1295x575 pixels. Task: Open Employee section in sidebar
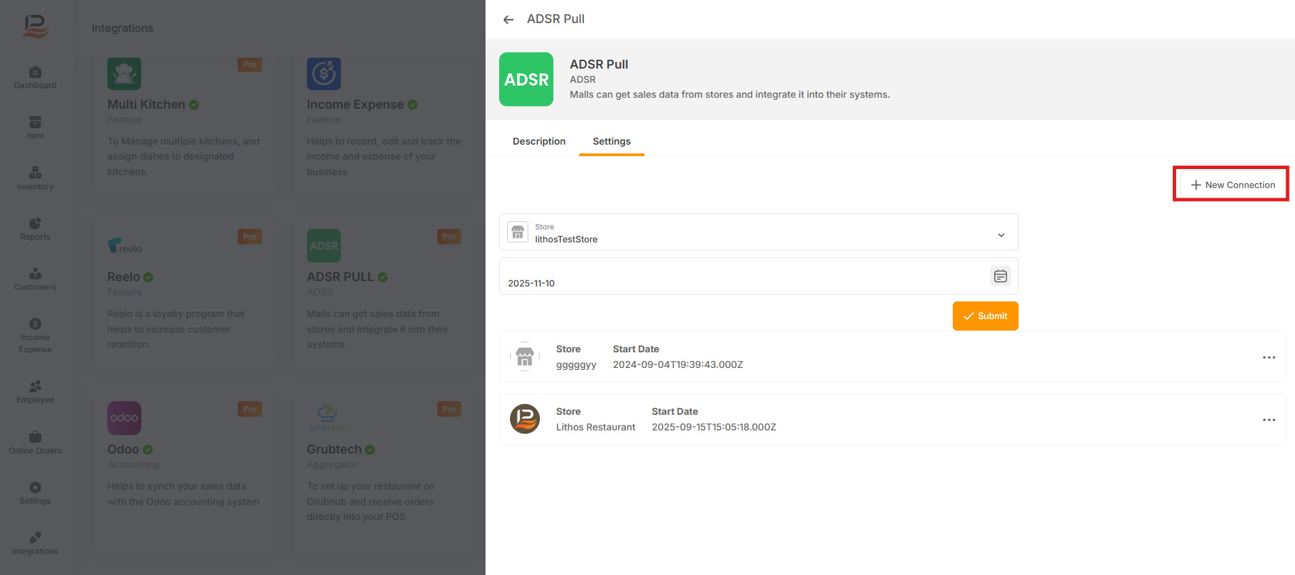pyautogui.click(x=35, y=392)
